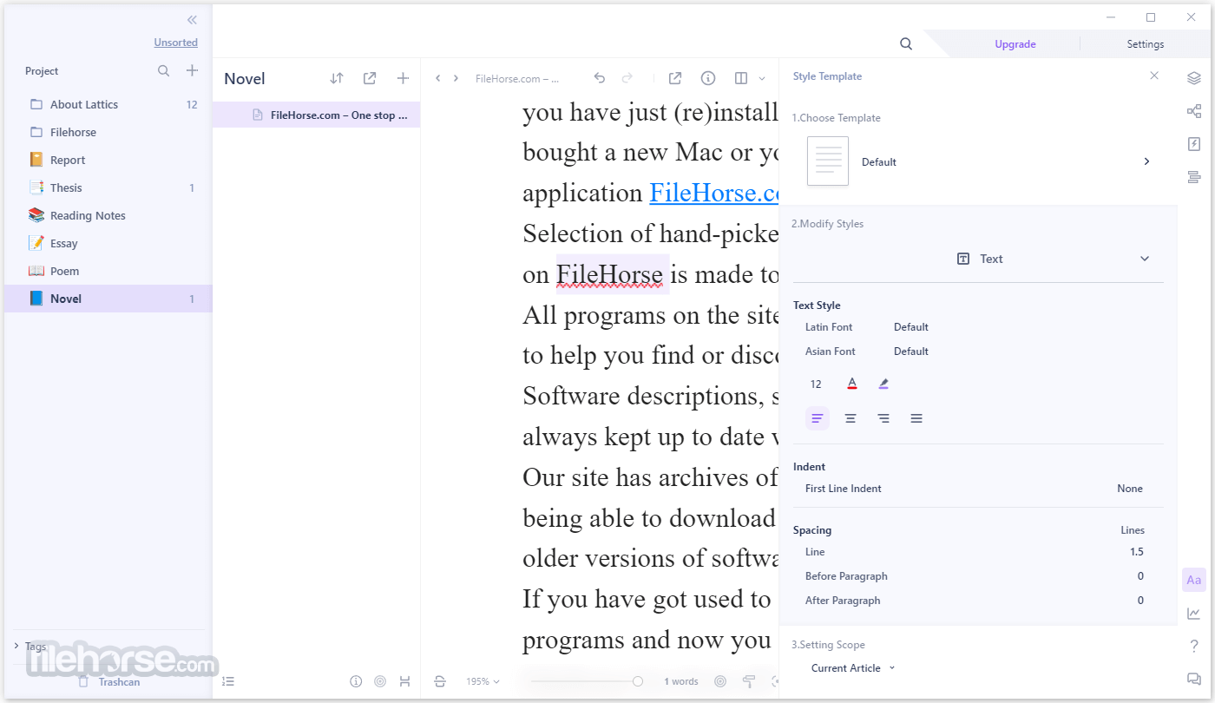Set the font size field showing 12

point(816,384)
